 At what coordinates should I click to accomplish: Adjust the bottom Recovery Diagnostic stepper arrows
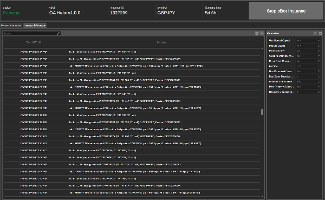click(319, 92)
